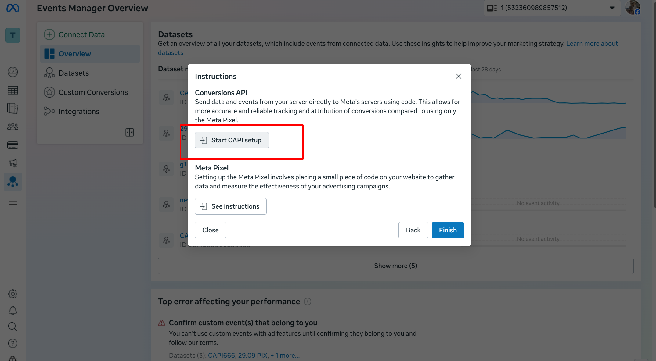Open the settings gear icon

coord(13,294)
